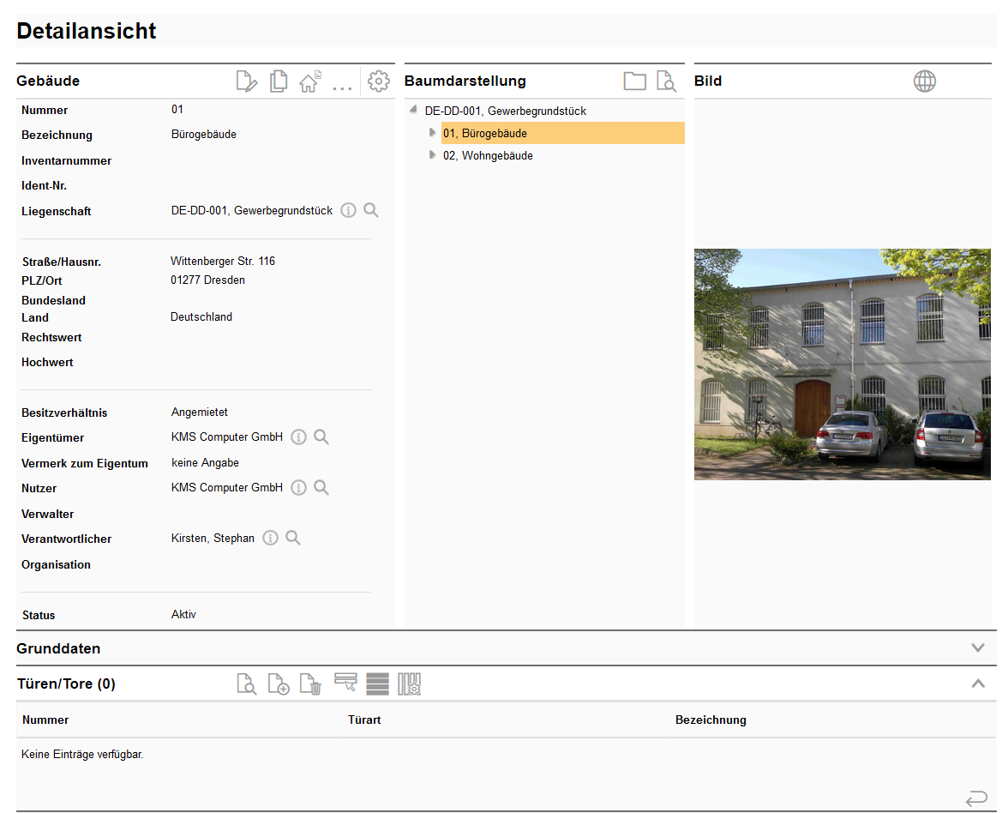1002x813 pixels.
Task: Expand the 01, Bürogebäude tree node arrow
Action: point(432,133)
